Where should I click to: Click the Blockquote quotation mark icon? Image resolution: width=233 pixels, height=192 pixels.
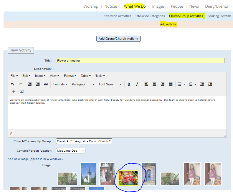[x=46, y=84]
